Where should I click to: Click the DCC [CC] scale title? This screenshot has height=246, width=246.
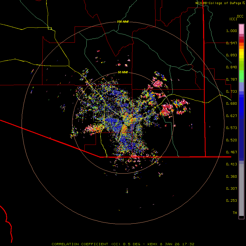pyautogui.click(x=236, y=17)
